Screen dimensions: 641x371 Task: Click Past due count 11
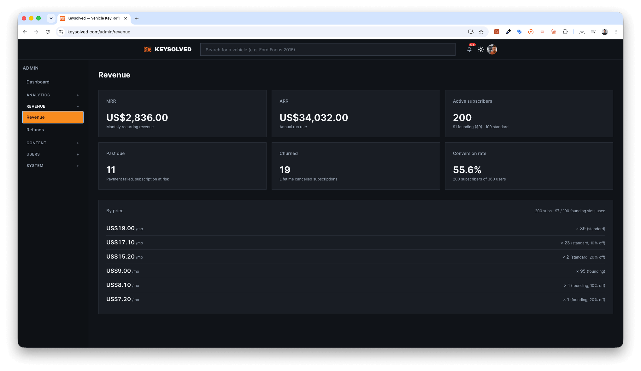[x=111, y=170]
